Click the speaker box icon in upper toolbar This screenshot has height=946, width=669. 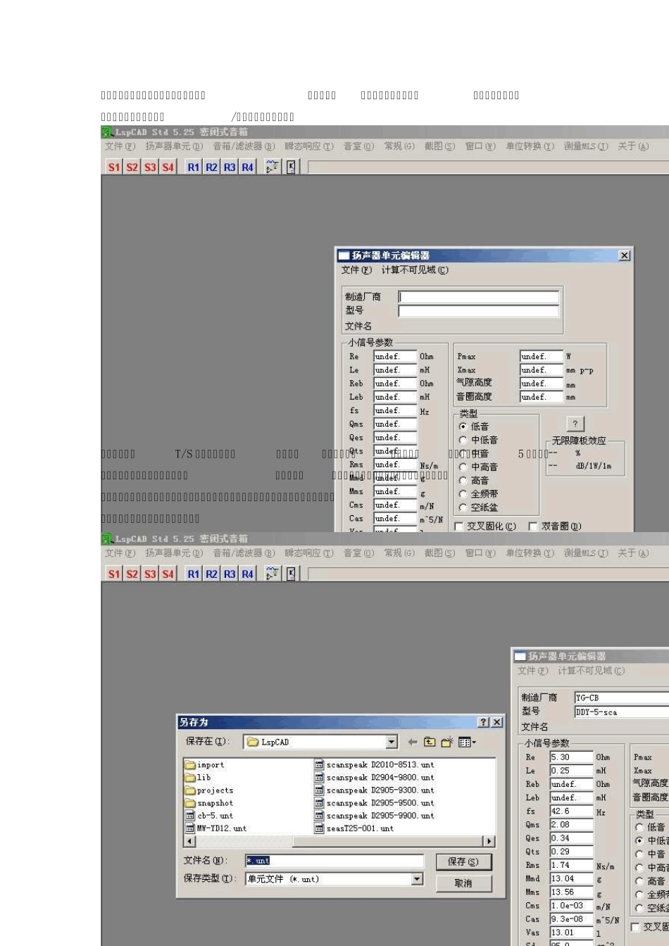click(x=292, y=167)
